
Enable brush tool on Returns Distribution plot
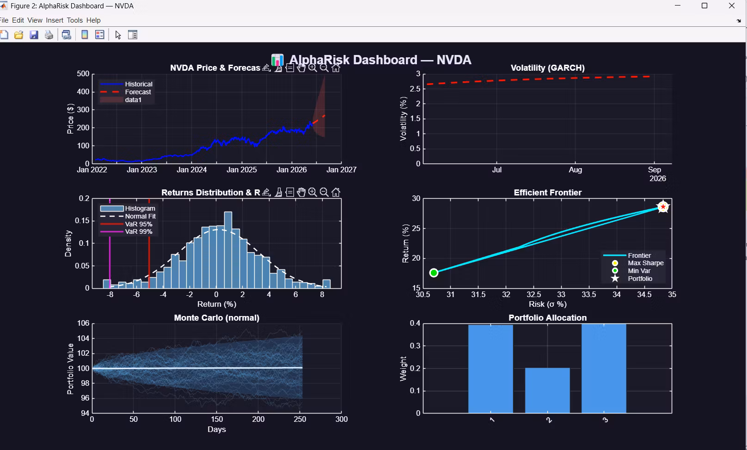[x=278, y=192]
